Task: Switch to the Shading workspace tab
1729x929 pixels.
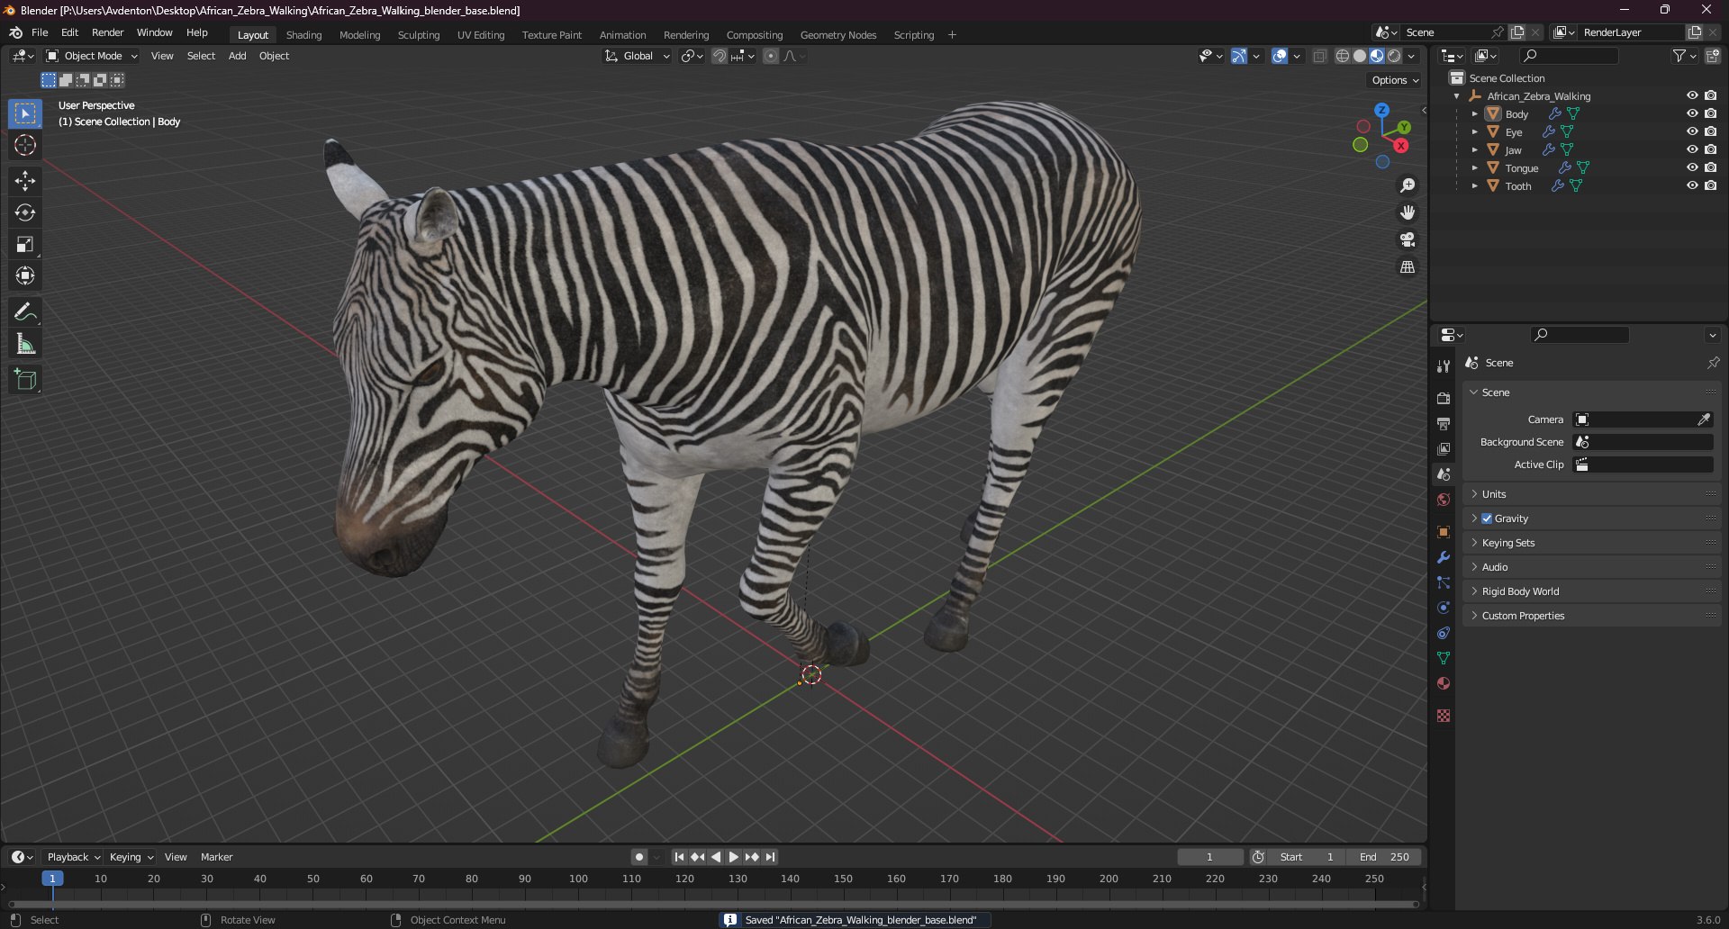Action: tap(303, 35)
